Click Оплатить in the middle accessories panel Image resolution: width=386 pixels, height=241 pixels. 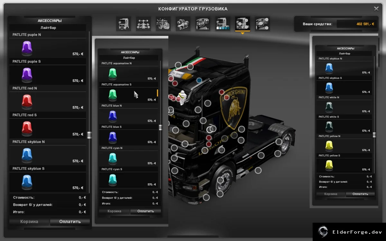tap(146, 211)
